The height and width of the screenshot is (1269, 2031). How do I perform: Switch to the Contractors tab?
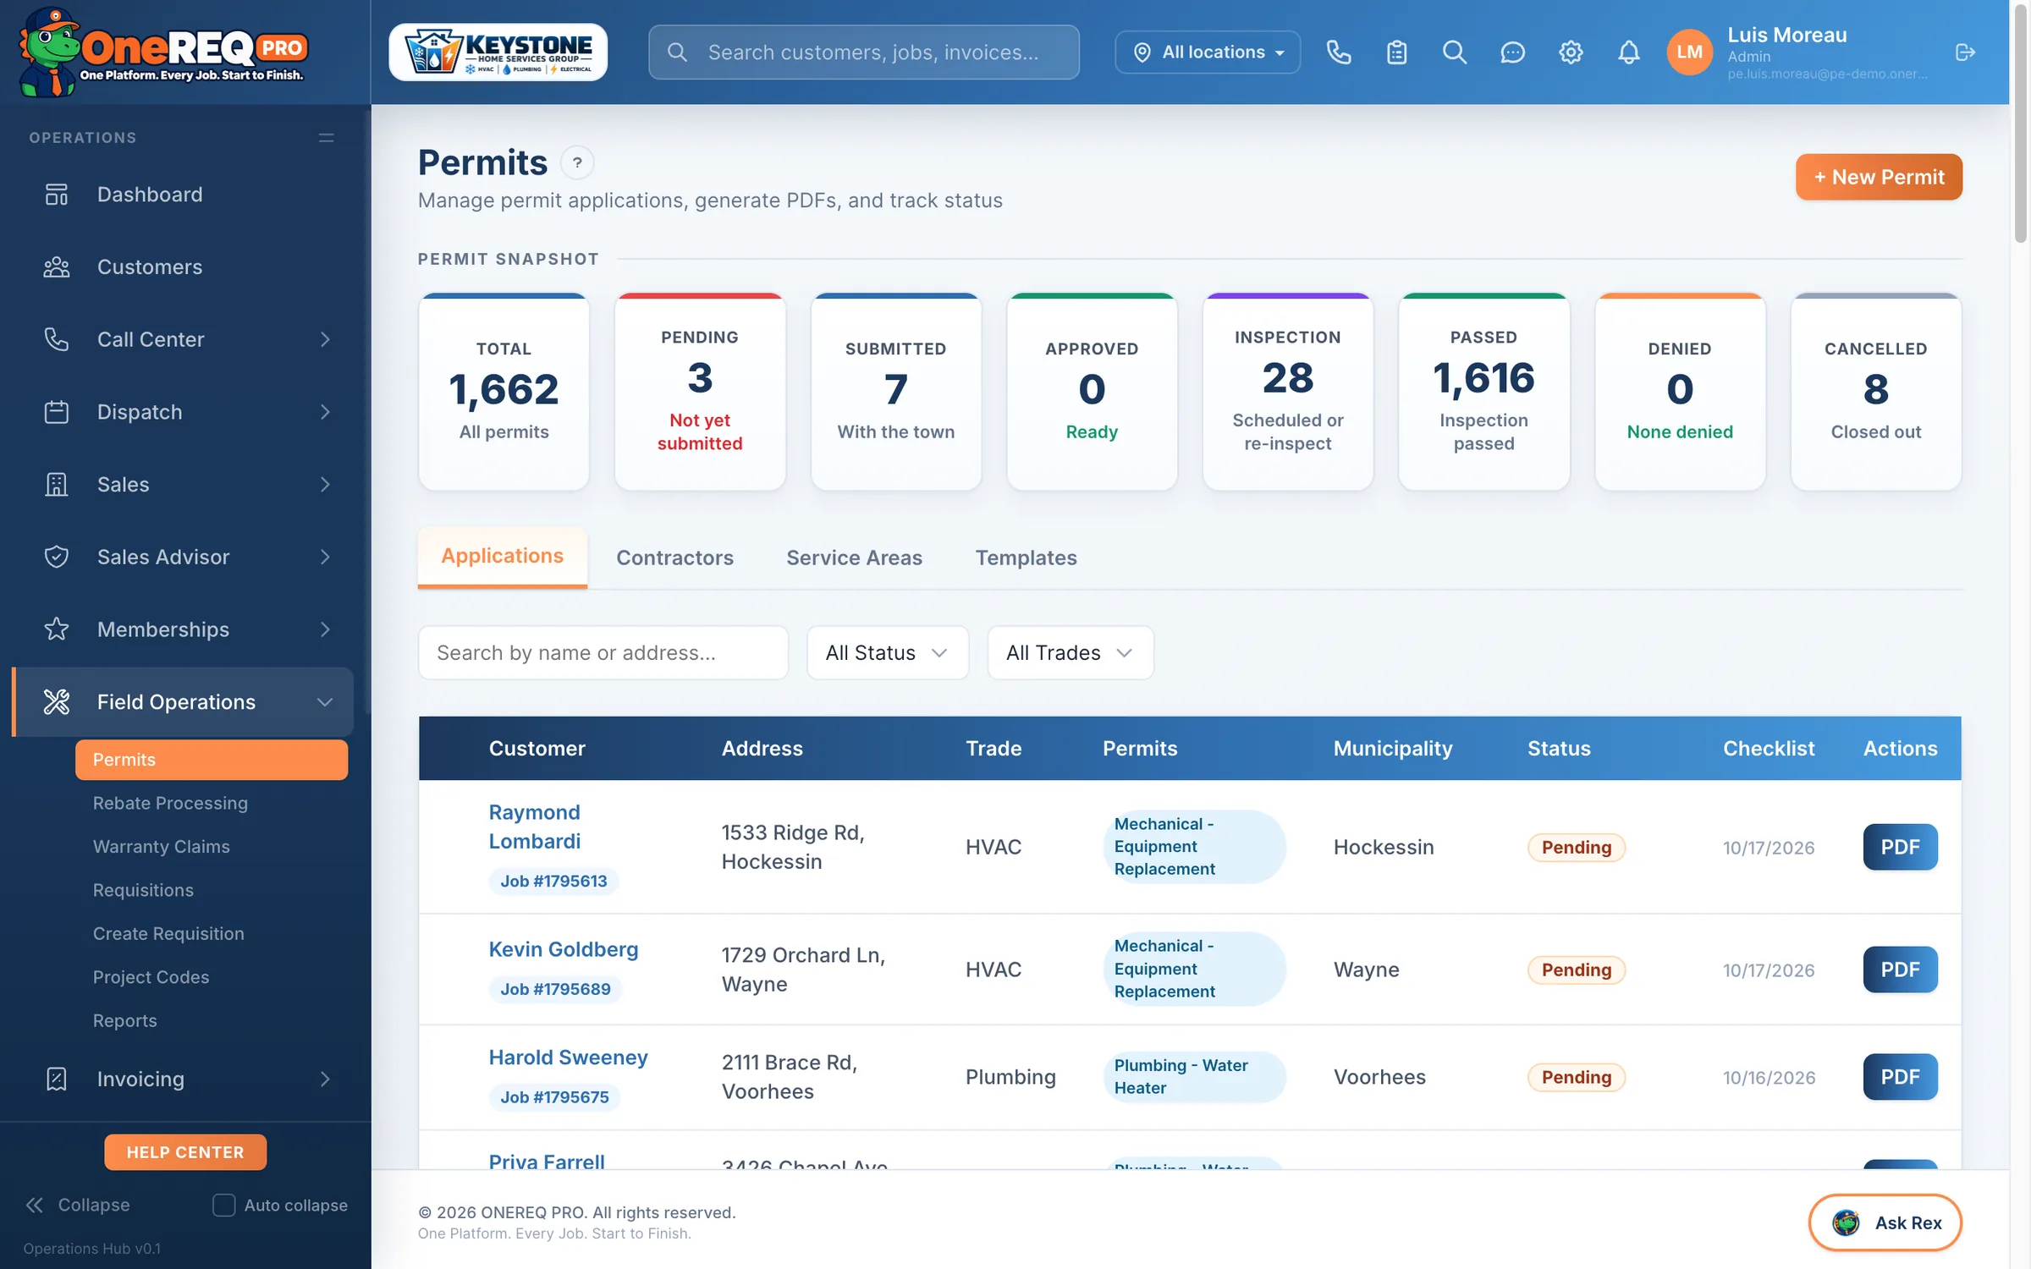point(674,558)
